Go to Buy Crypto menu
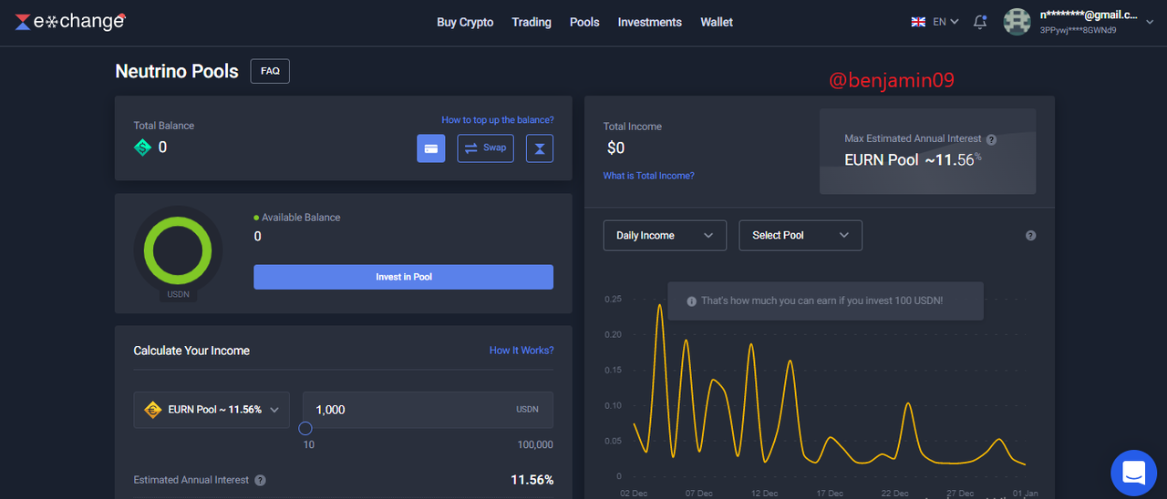 (465, 22)
